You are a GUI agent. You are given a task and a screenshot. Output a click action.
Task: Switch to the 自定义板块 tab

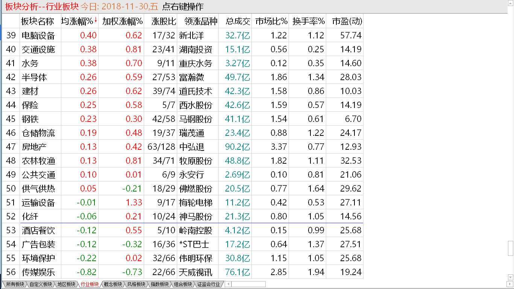(41, 284)
